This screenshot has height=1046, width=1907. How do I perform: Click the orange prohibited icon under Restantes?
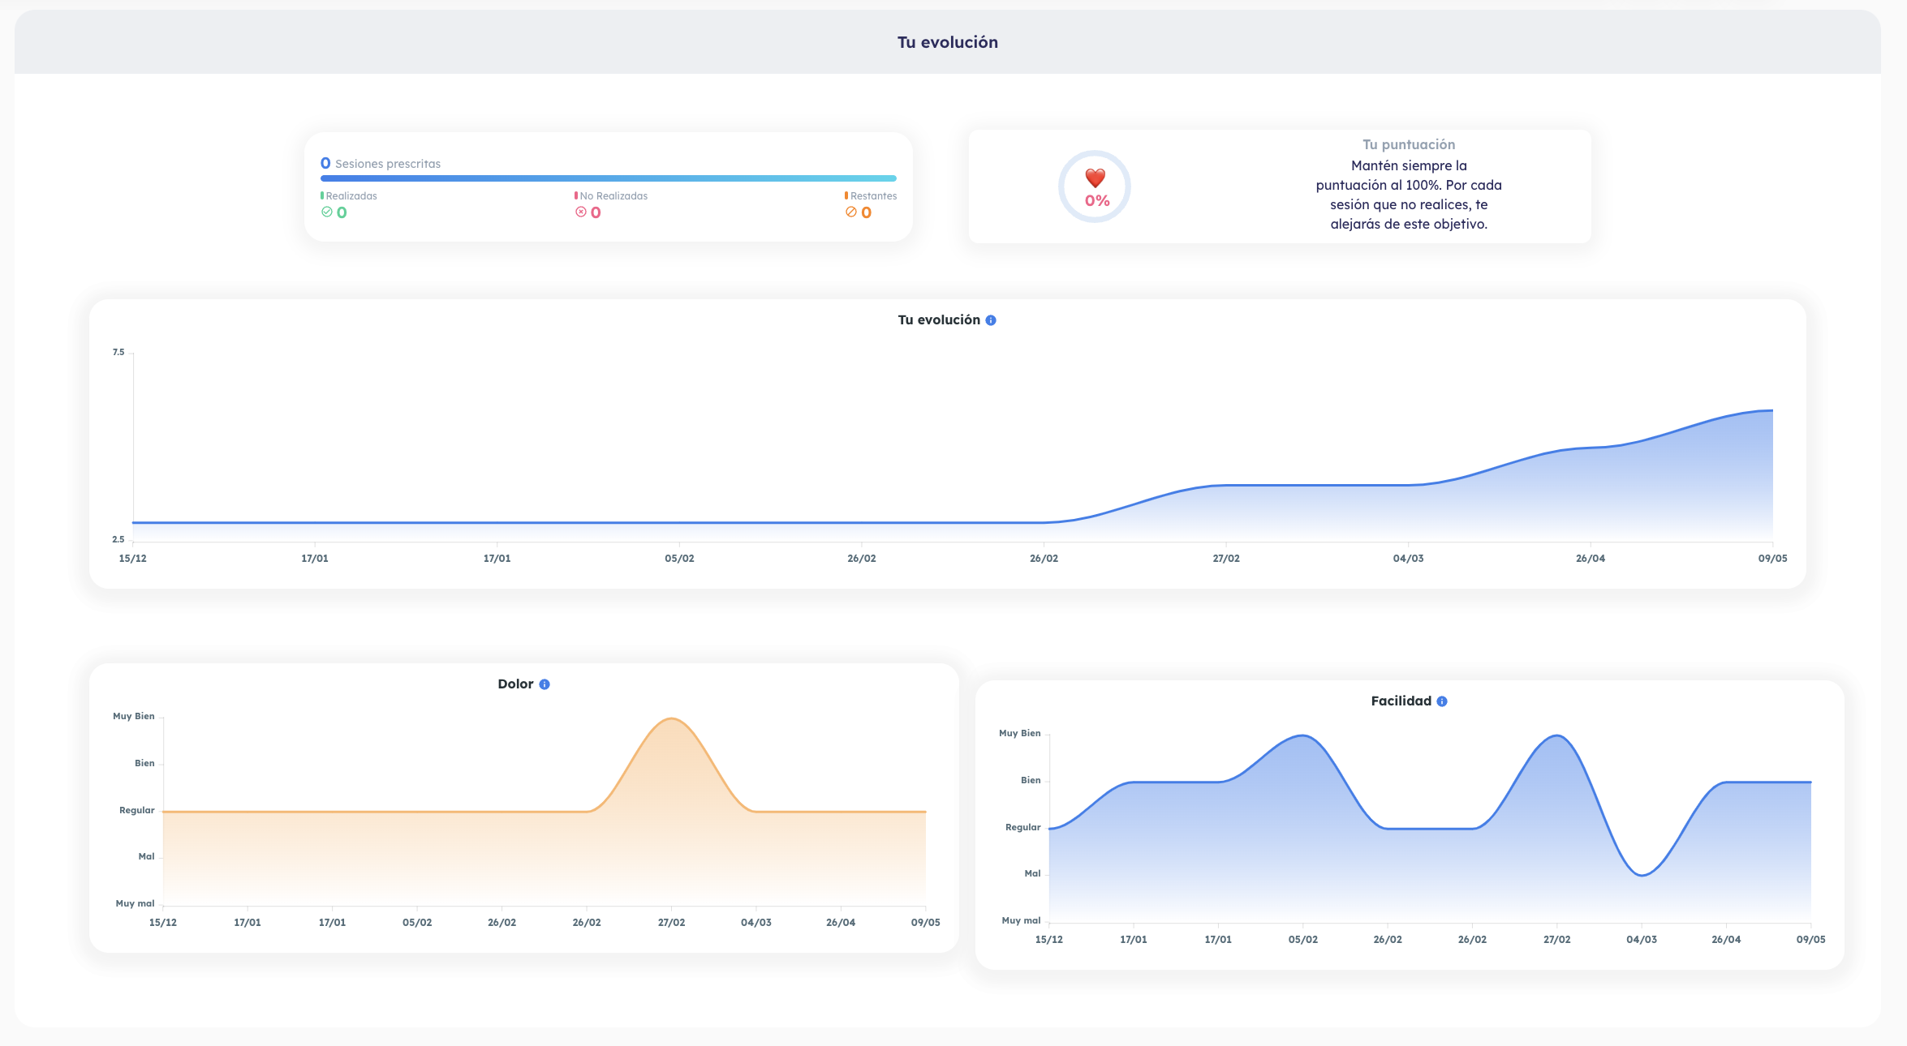click(x=851, y=212)
